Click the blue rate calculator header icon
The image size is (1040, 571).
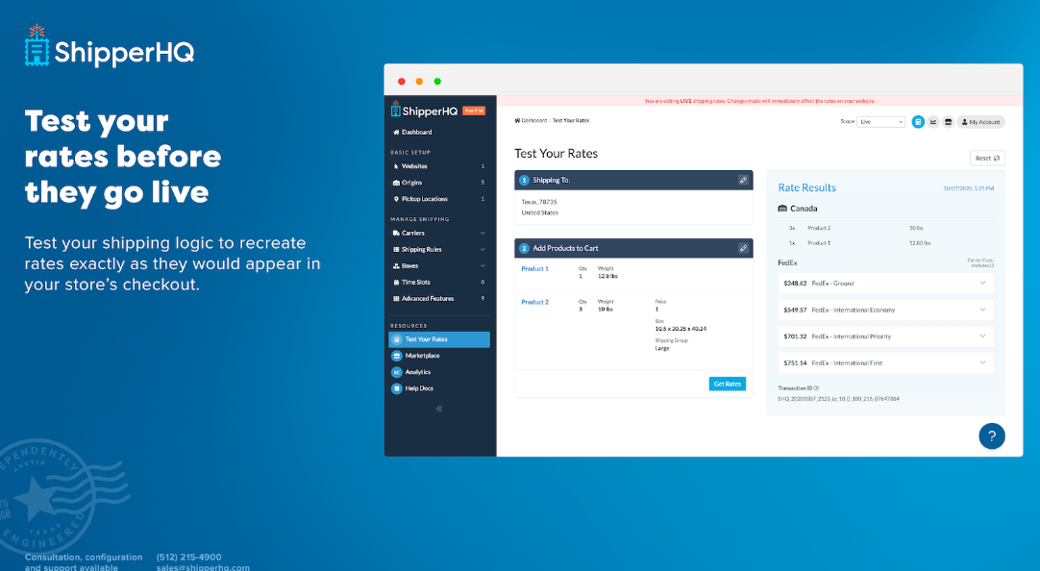point(918,122)
